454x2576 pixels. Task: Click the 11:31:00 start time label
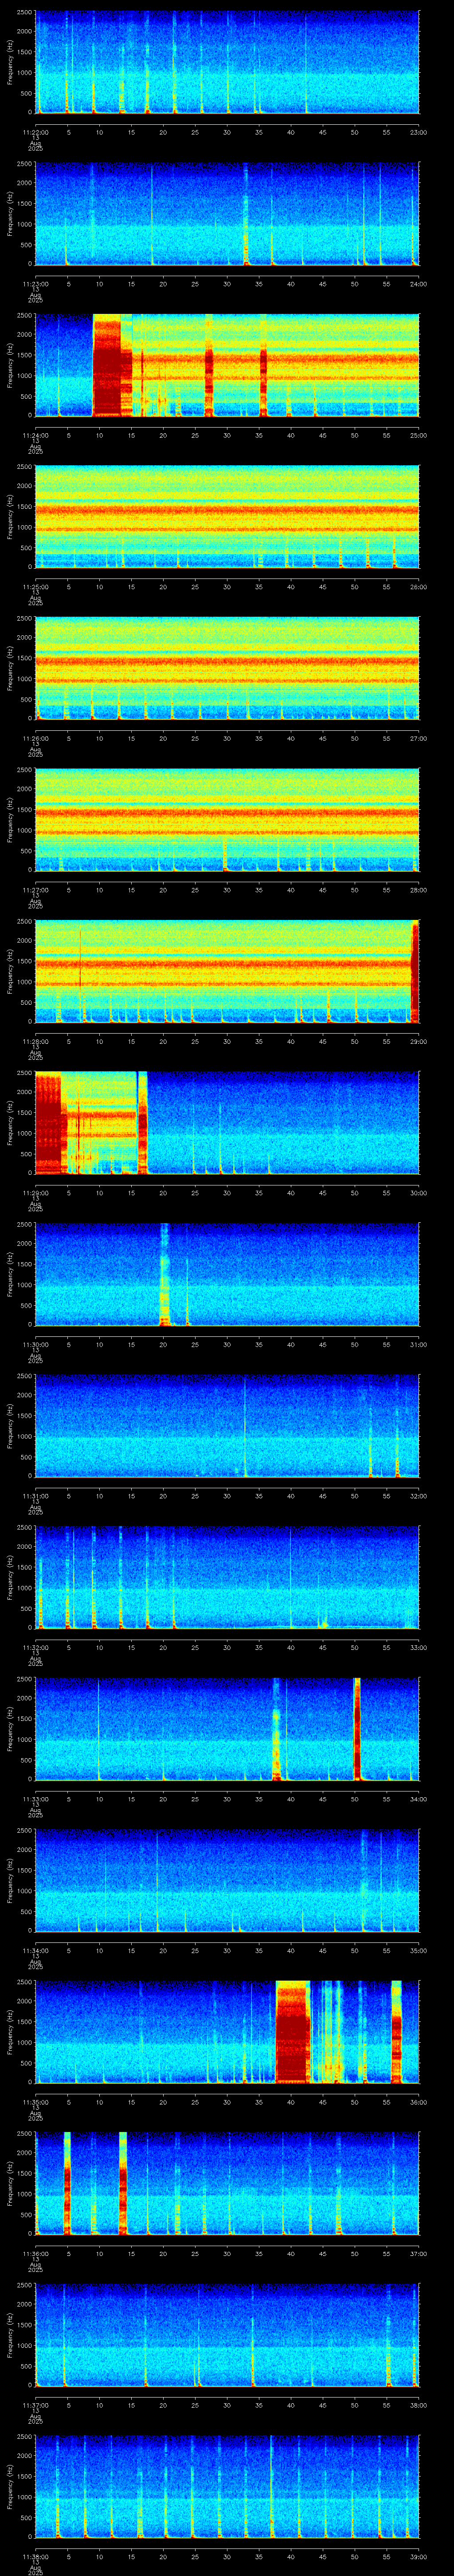[35, 1496]
